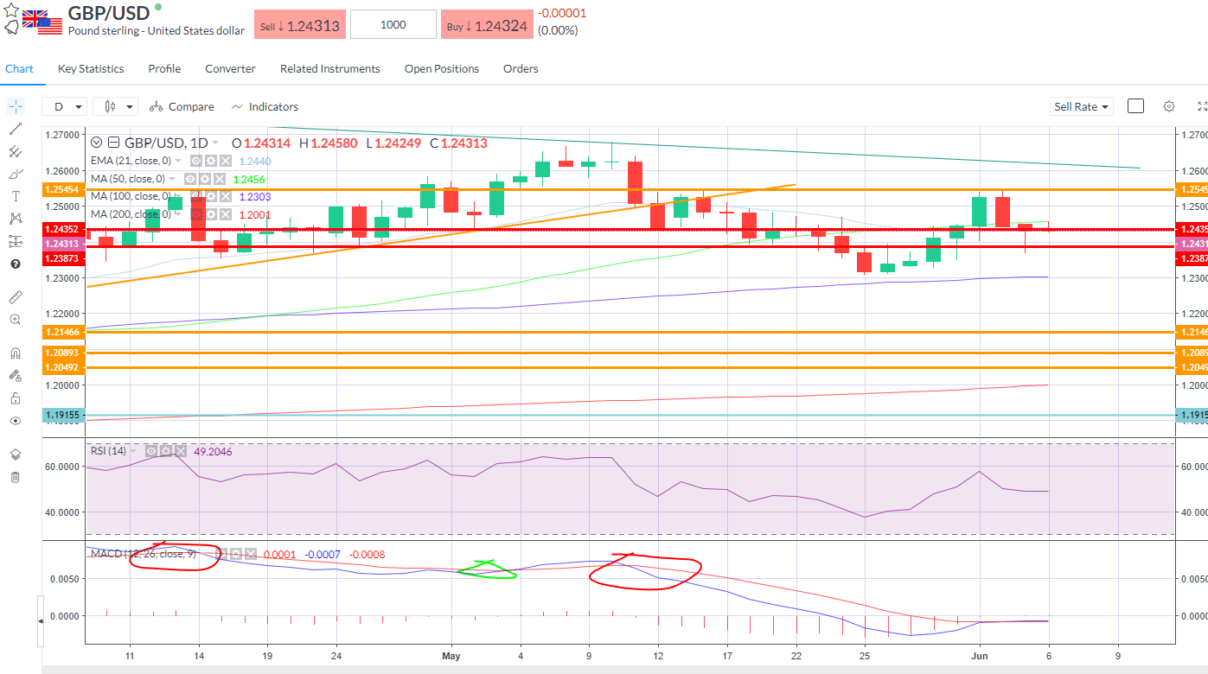
Task: Toggle hide all drawings eye icon
Action: click(15, 420)
